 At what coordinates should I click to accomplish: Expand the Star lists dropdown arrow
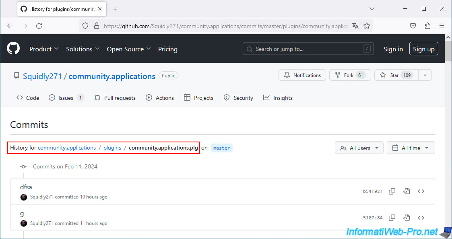[x=425, y=75]
